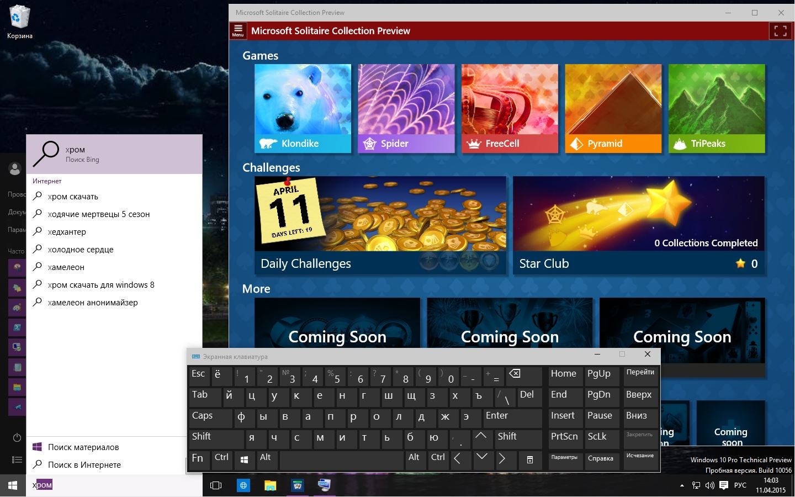Open the Solitaire Menu hamburger button
795x497 pixels.
238,30
